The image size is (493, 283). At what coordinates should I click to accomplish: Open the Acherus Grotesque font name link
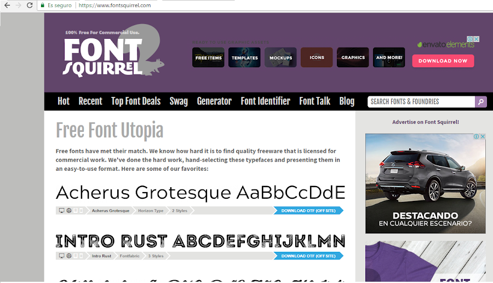(111, 210)
